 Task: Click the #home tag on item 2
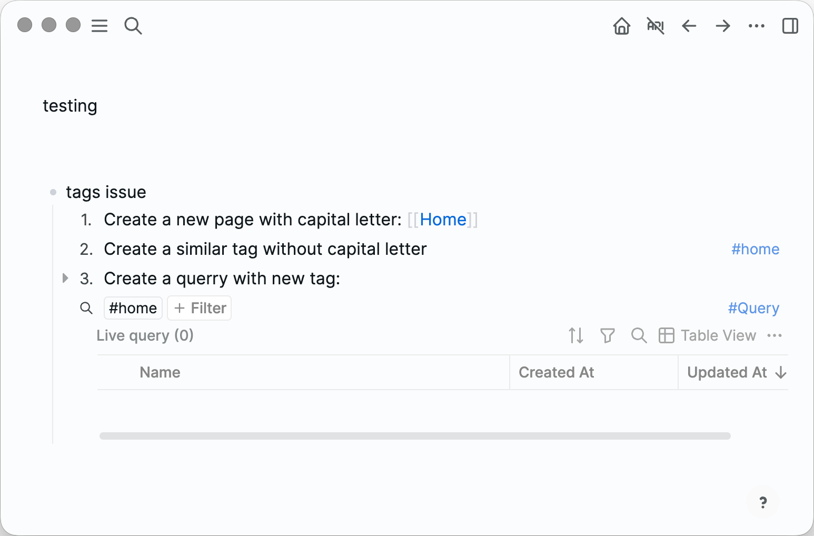click(755, 249)
